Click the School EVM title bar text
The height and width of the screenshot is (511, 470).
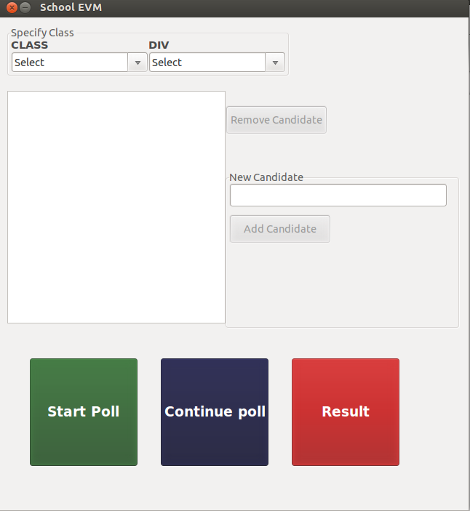point(71,7)
